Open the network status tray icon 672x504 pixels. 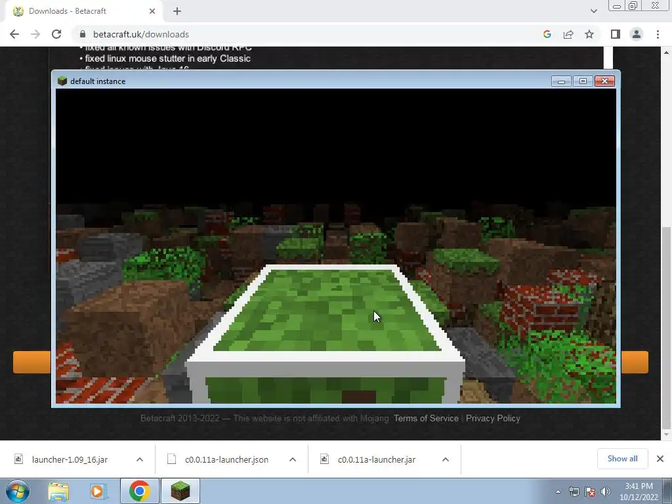pyautogui.click(x=574, y=492)
